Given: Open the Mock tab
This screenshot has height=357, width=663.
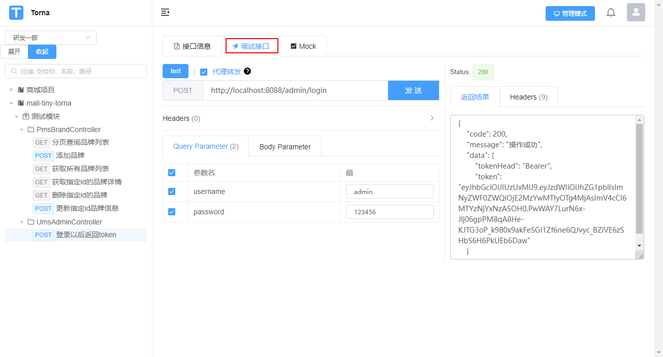Looking at the screenshot, I should tap(303, 46).
